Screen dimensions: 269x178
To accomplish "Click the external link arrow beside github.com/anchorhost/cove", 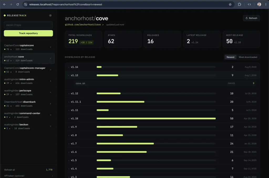I will click(103, 25).
